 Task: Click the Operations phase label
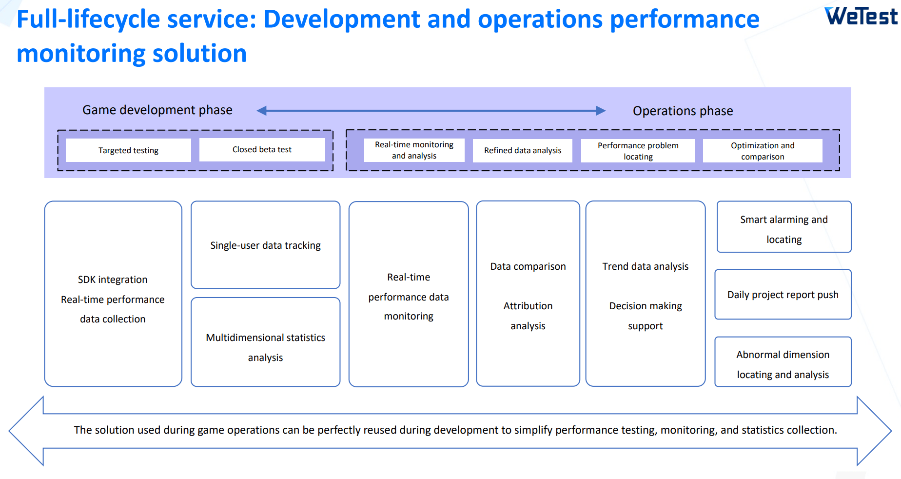(x=683, y=111)
